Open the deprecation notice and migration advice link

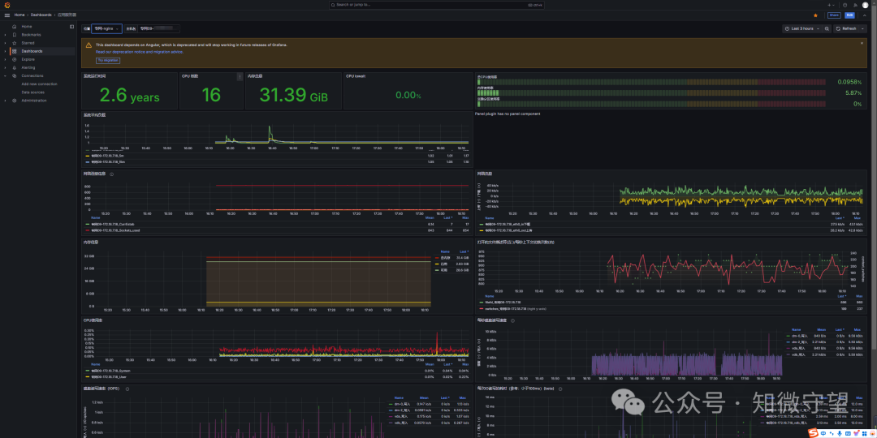point(140,51)
